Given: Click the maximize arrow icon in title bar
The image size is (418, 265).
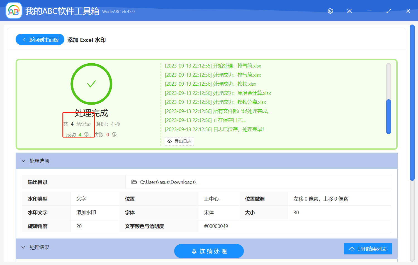Looking at the screenshot, I should point(388,11).
